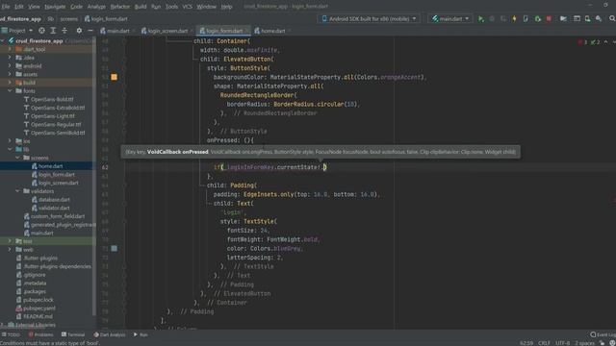The height and width of the screenshot is (346, 616).
Task: Open the Tools menu
Action: click(171, 7)
